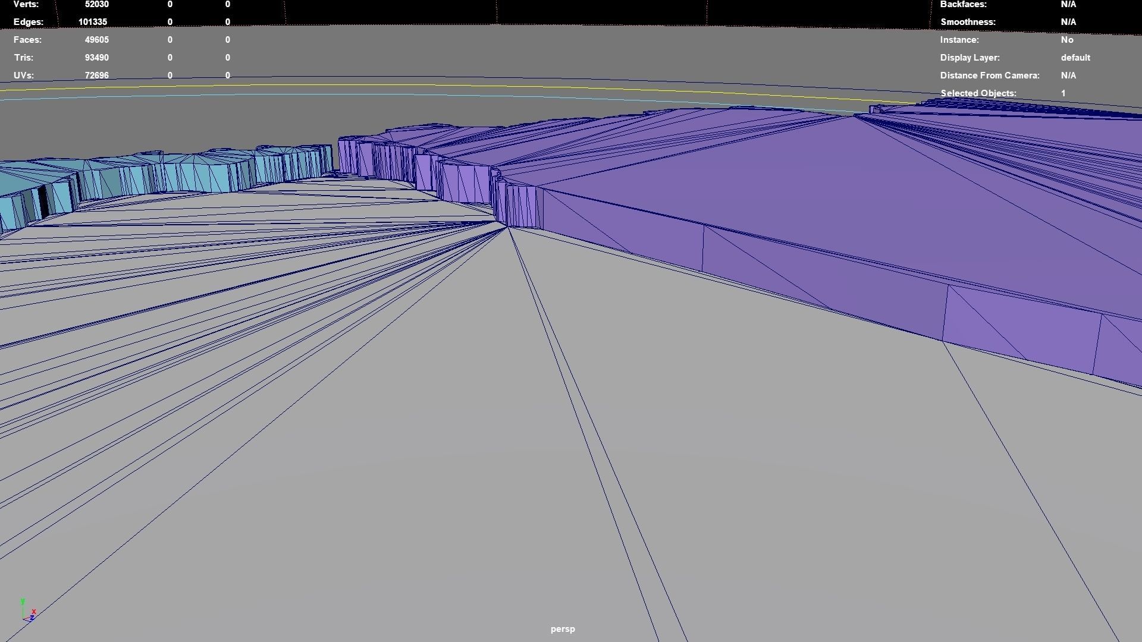This screenshot has width=1142, height=642.
Task: Click the Selected Objects count label
Action: tap(978, 93)
